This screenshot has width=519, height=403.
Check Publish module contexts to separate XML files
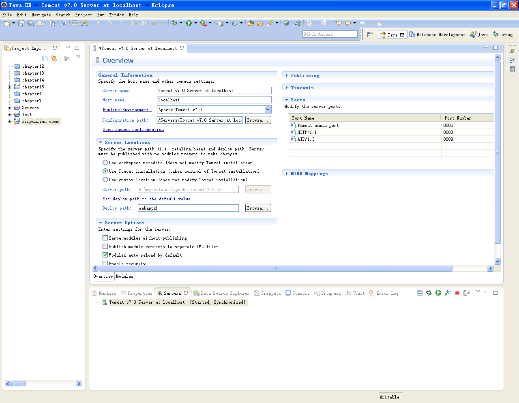[x=105, y=247]
